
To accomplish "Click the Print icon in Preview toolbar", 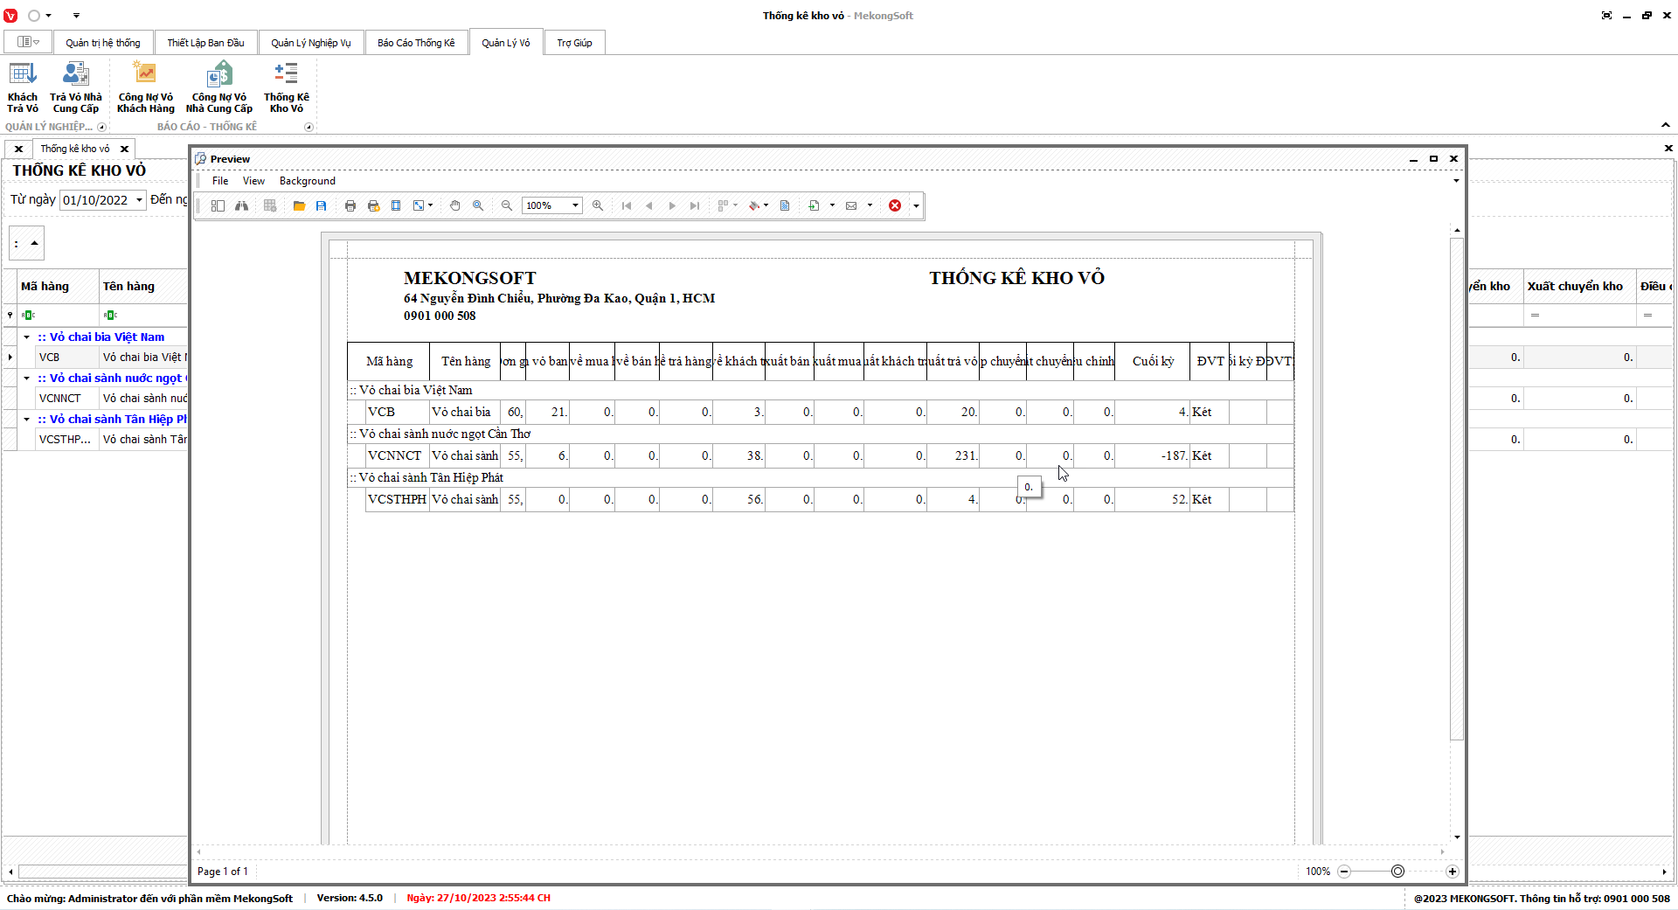I will click(350, 205).
